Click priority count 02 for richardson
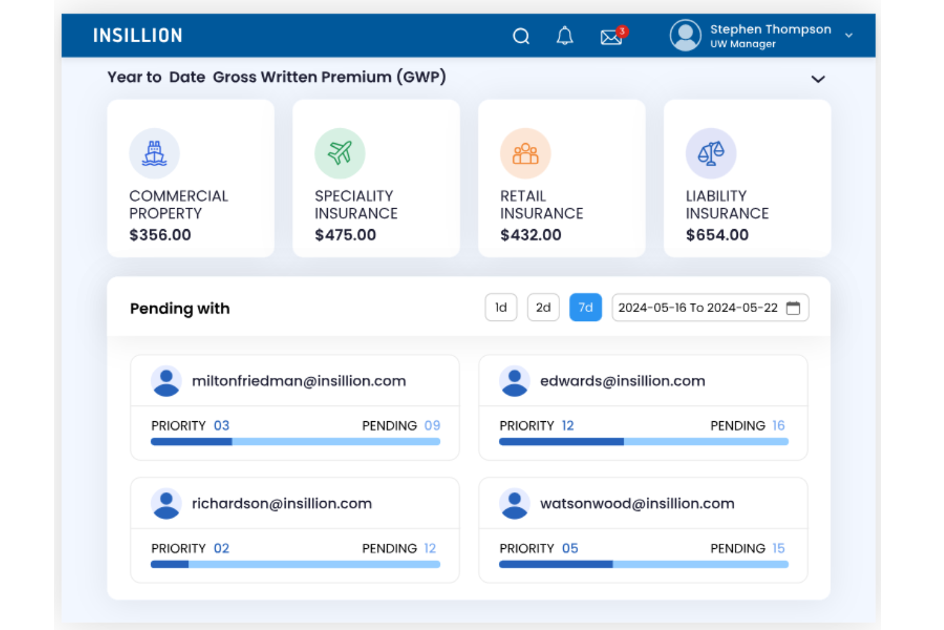The height and width of the screenshot is (630, 944). coord(221,548)
